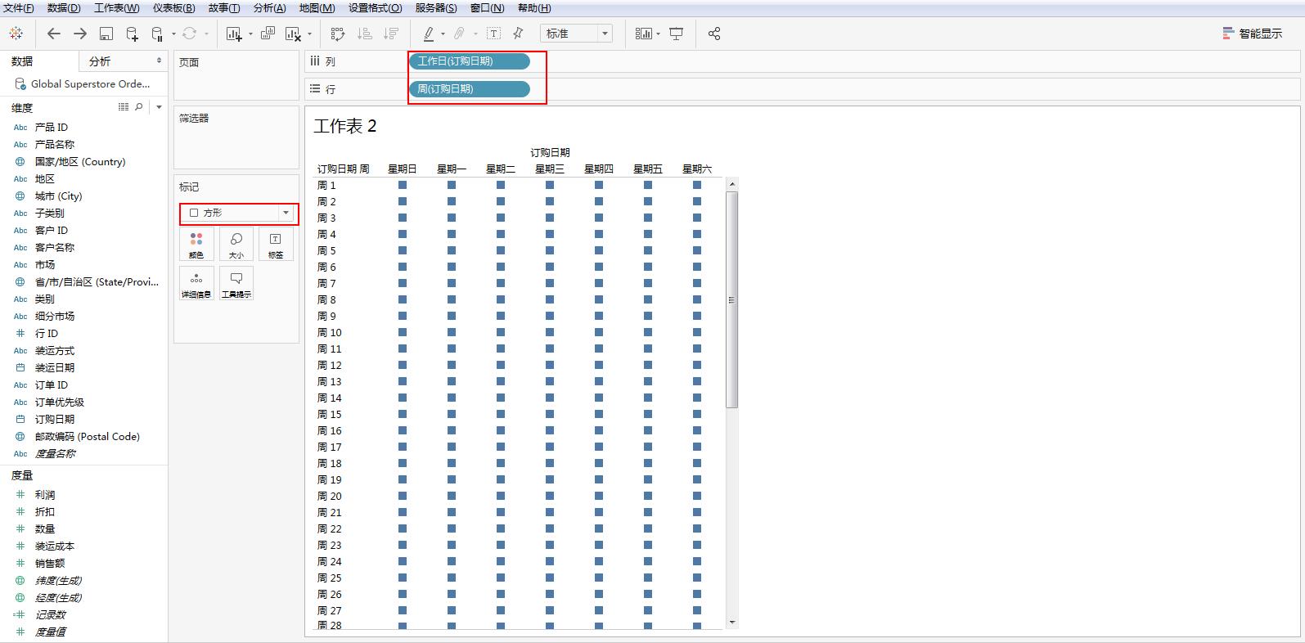Save workbook using floppy disk icon
The width and height of the screenshot is (1305, 643).
pyautogui.click(x=106, y=34)
